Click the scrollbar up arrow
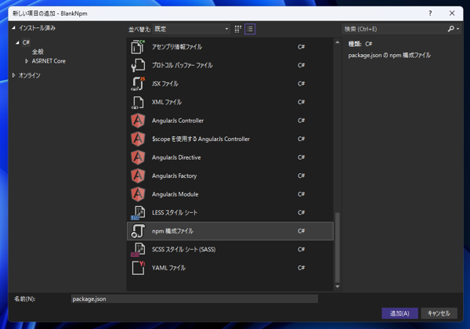This screenshot has width=470, height=329. [x=337, y=42]
